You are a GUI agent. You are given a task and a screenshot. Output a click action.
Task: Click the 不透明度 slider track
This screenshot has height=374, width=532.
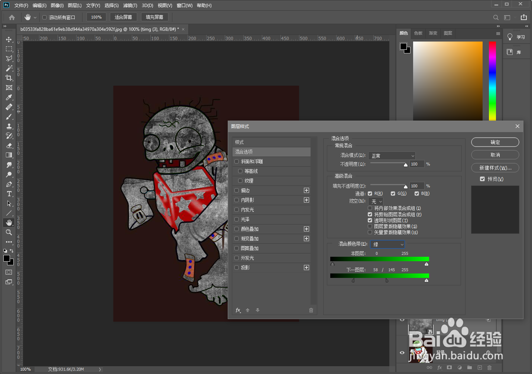pos(388,163)
